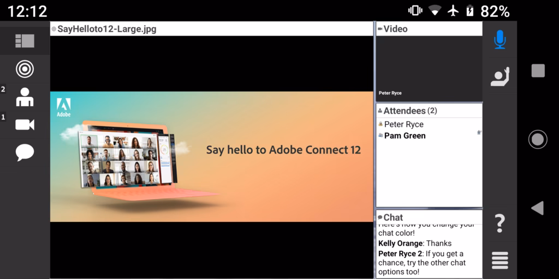
Task: Tap the Adobe logo on shared image
Action: [64, 107]
